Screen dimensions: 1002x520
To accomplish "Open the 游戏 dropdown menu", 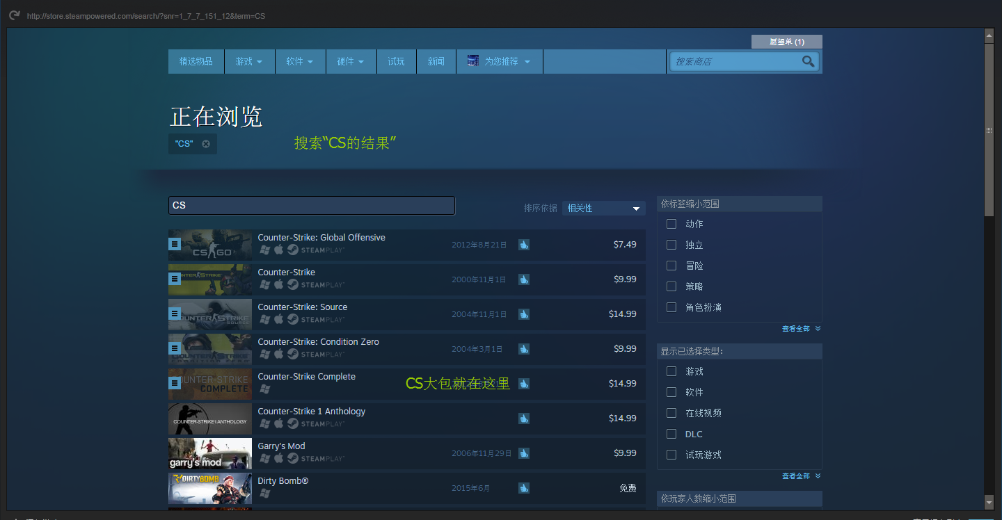I will click(x=249, y=61).
